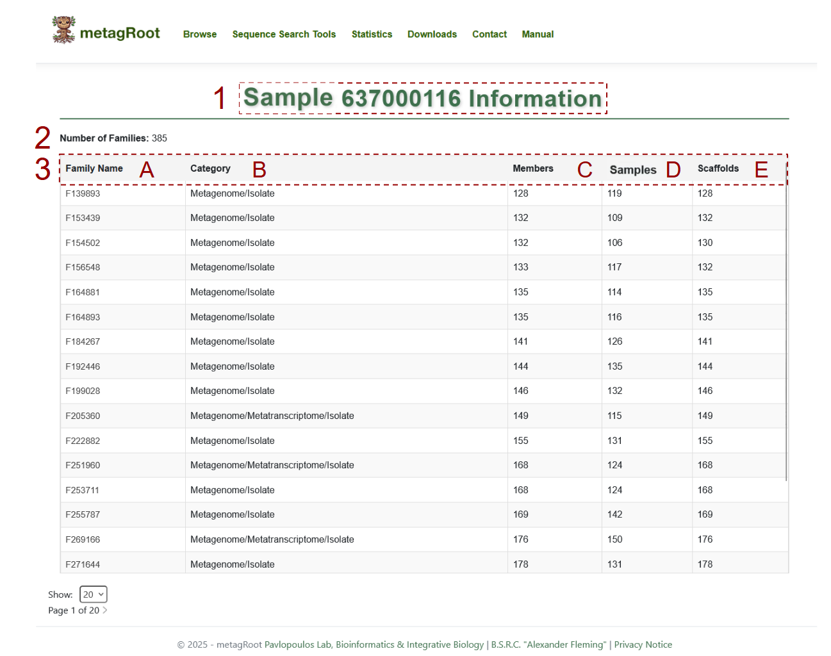Click the Page 1 of 20 indicator
This screenshot has width=831, height=656.
point(74,611)
